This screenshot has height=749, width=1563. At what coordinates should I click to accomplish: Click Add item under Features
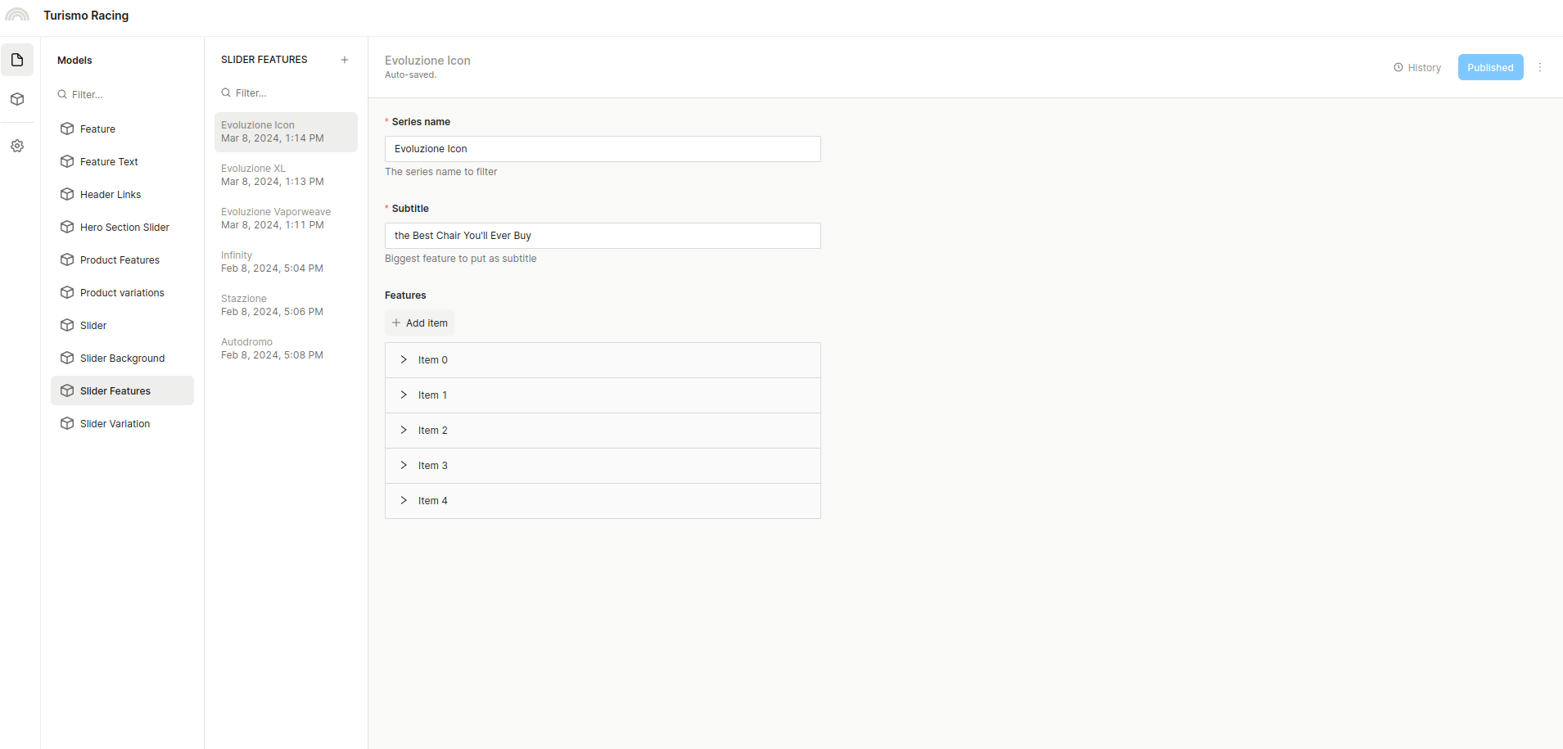coord(420,323)
